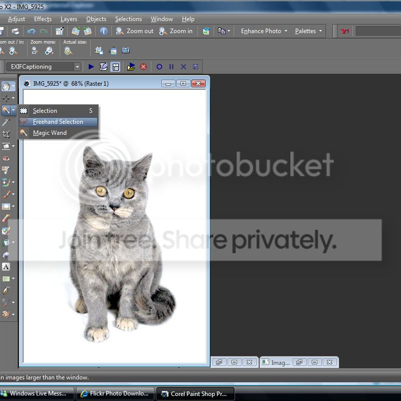Choose Freehand Selection from the flyout
Image resolution: width=401 pixels, height=401 pixels.
(58, 122)
